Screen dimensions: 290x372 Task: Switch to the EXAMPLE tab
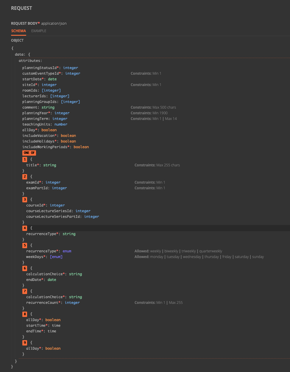pos(38,31)
